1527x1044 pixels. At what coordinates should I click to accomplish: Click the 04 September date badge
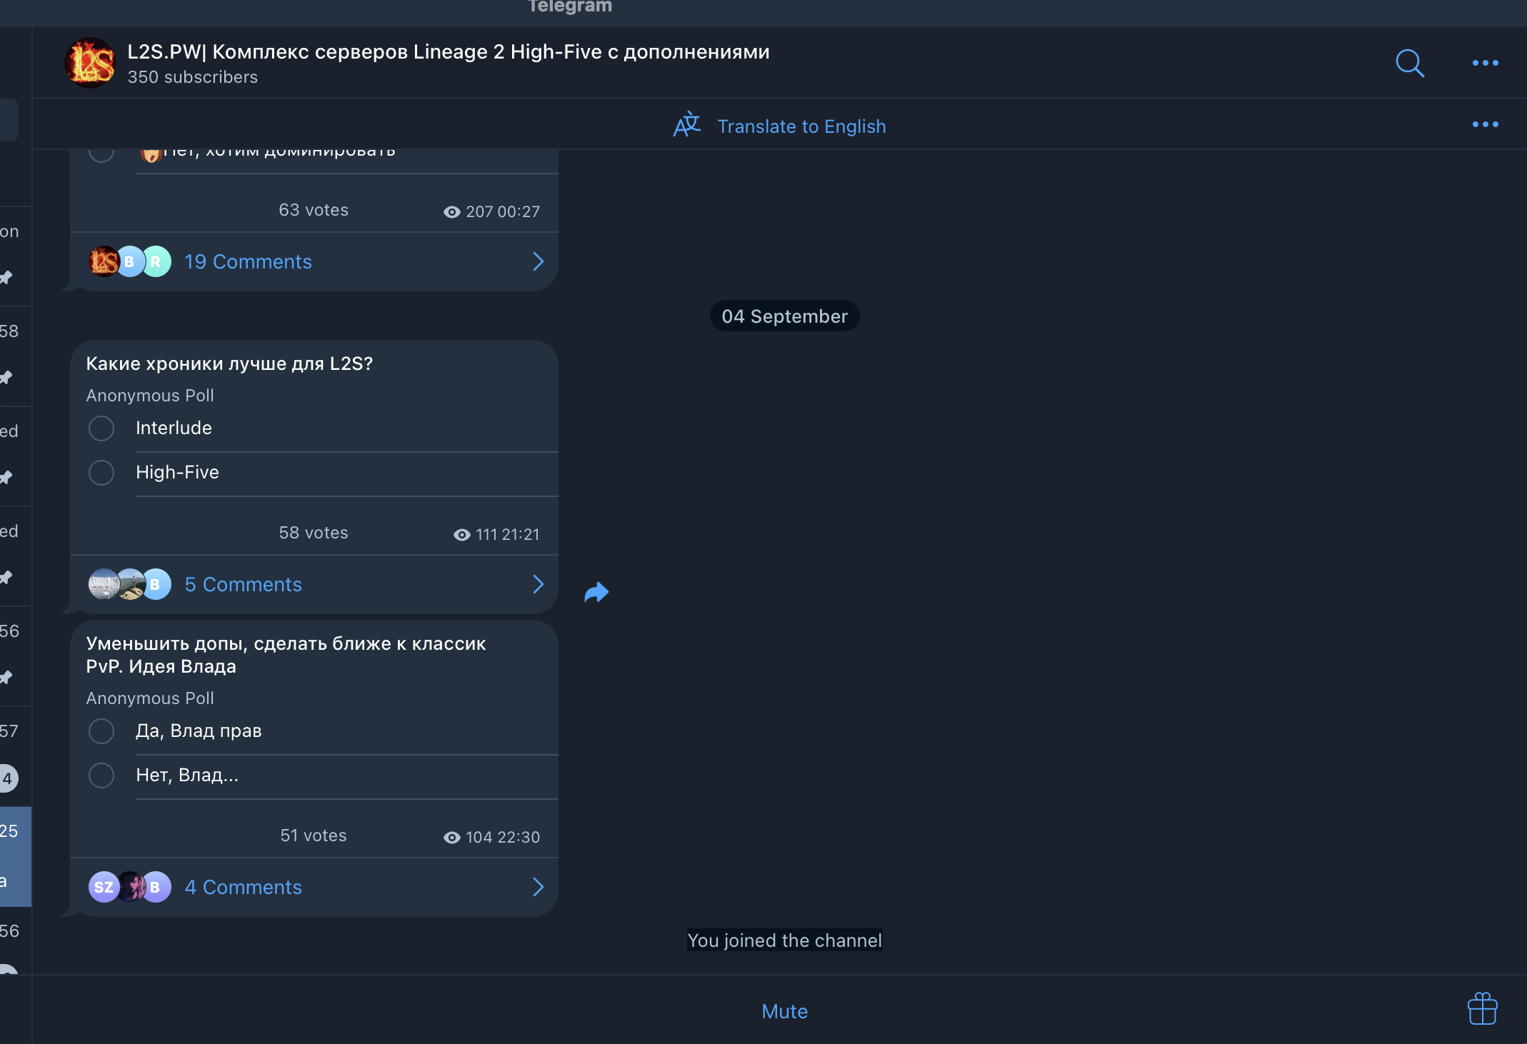pyautogui.click(x=784, y=316)
